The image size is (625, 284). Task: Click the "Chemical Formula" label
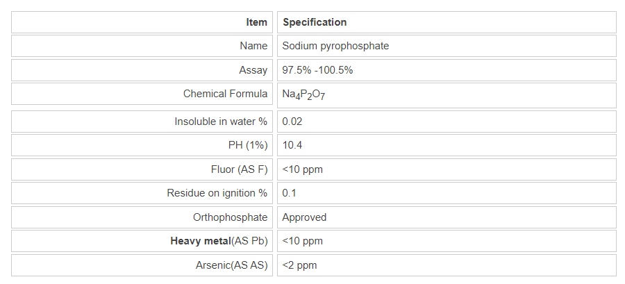tap(225, 94)
